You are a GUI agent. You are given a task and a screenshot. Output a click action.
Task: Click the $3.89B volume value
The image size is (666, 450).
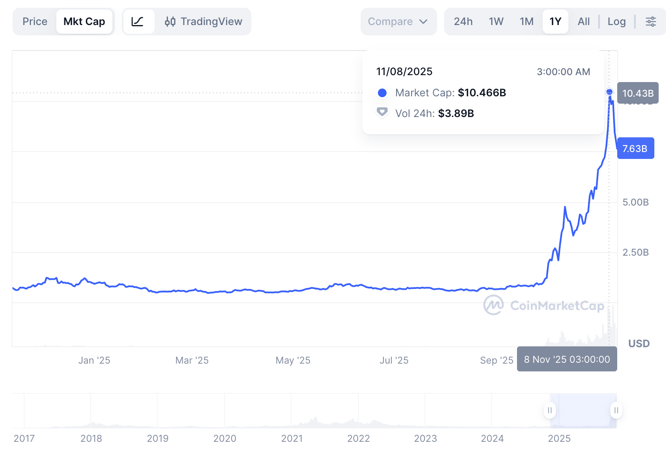click(x=456, y=114)
